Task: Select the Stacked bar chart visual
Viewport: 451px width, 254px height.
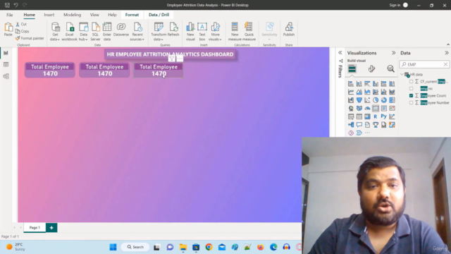Action: 351,84
